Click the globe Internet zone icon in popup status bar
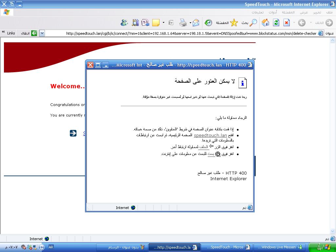The width and height of the screenshot is (336, 252). [x=133, y=207]
